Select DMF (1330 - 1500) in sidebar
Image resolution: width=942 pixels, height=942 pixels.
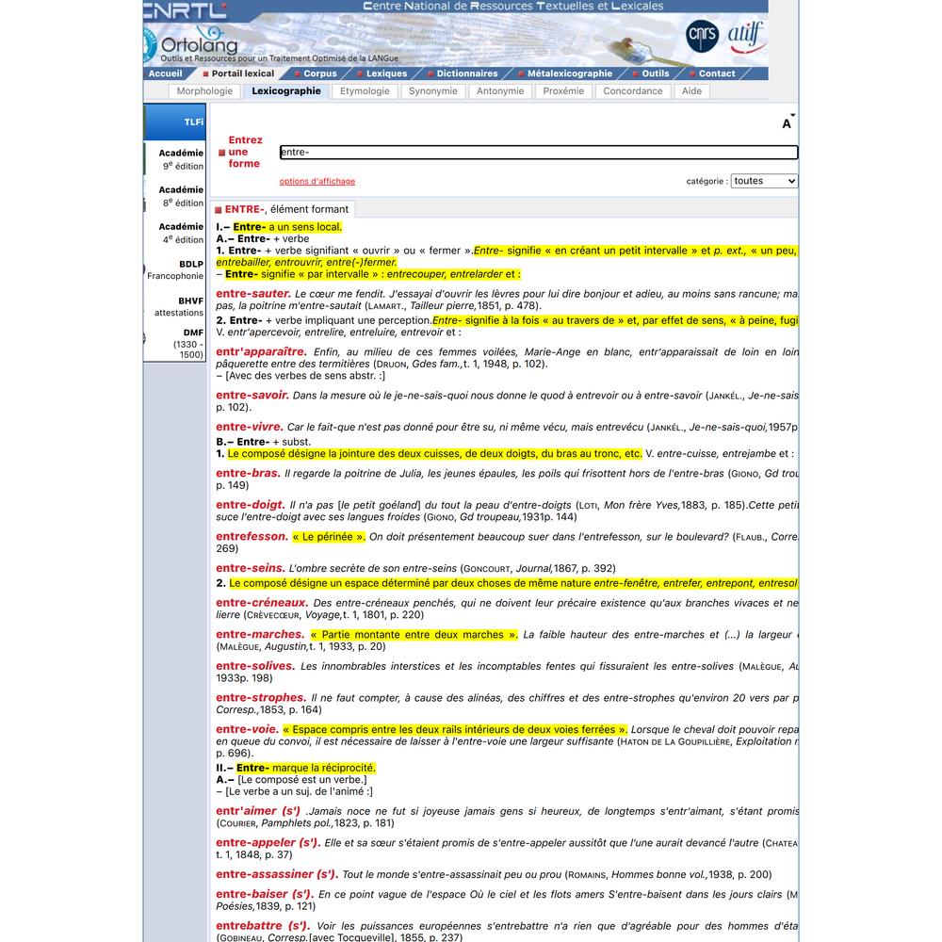(x=175, y=343)
